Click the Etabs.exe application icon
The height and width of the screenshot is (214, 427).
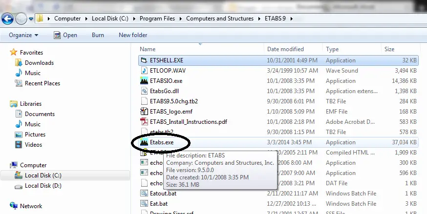(x=144, y=142)
